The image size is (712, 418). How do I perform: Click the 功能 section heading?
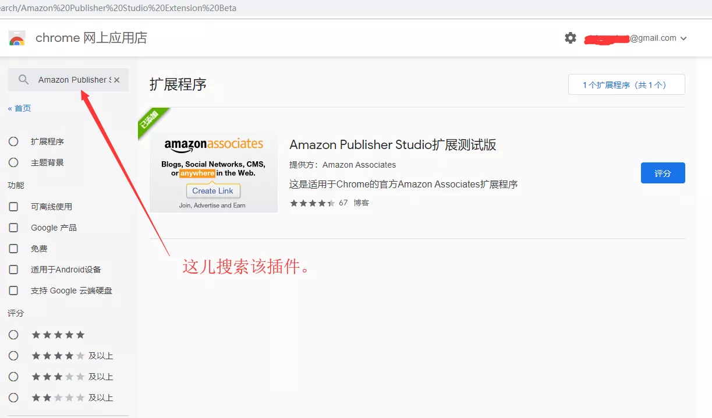(x=16, y=185)
